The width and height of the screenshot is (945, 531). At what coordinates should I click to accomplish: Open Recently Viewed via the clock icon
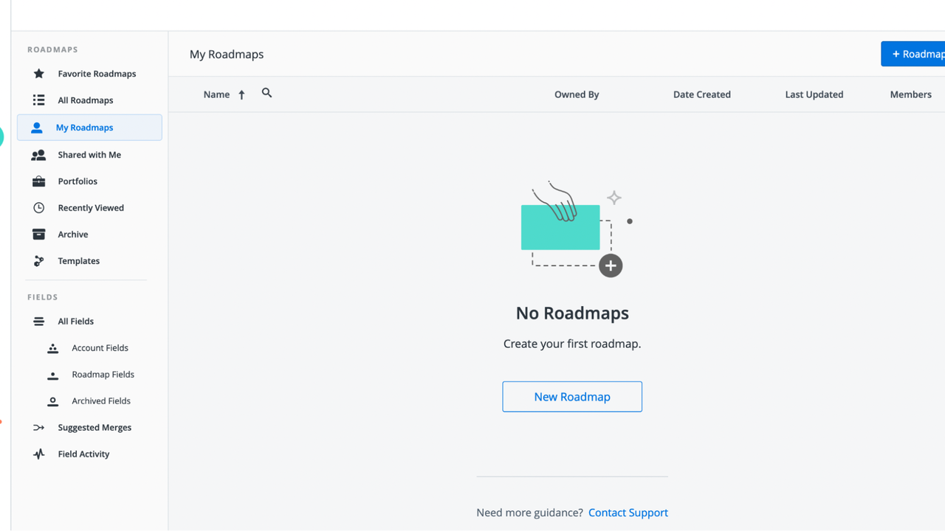point(38,207)
